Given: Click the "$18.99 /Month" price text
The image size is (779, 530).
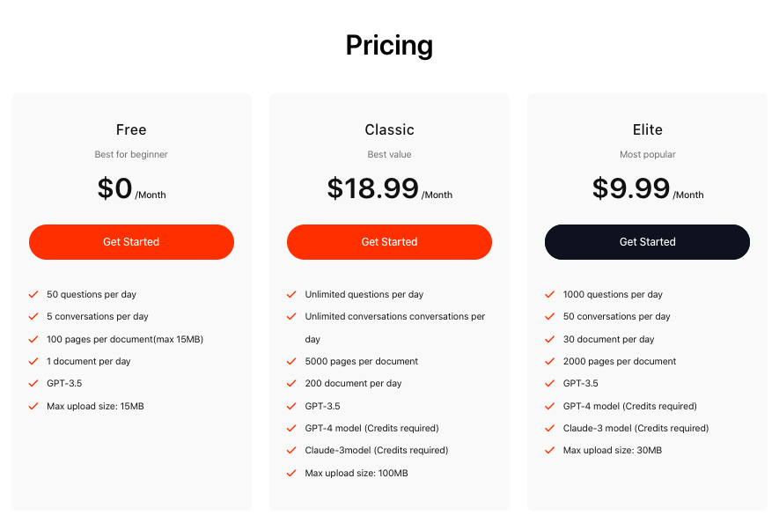Looking at the screenshot, I should [x=389, y=188].
